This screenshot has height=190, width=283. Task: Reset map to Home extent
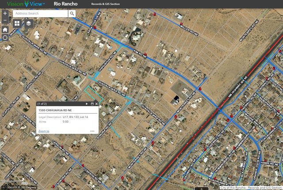pos(5,30)
